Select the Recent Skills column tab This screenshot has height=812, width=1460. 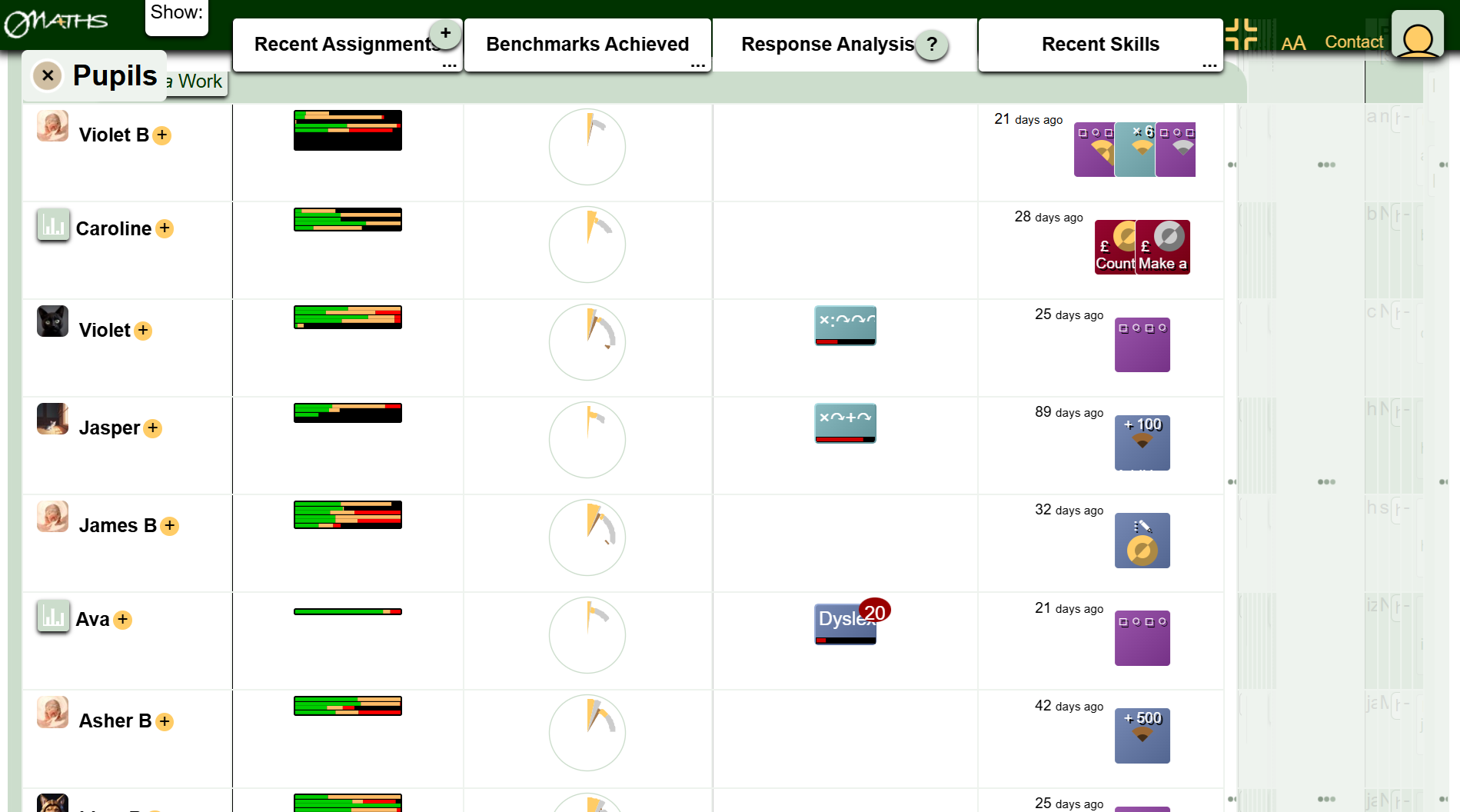click(1099, 45)
